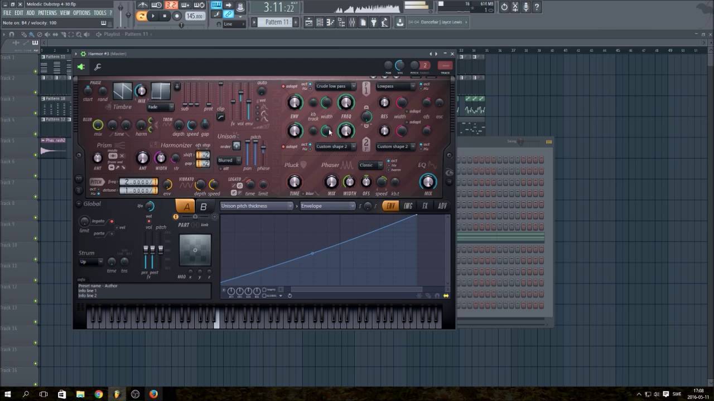Screen dimensions: 714x401
Task: Select Part B tab in Harmor
Action: [203, 206]
